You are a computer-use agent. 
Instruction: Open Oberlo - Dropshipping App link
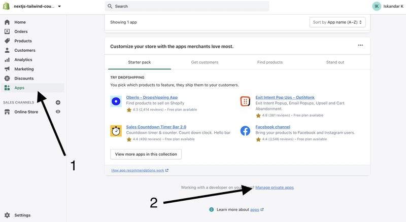[x=152, y=97]
